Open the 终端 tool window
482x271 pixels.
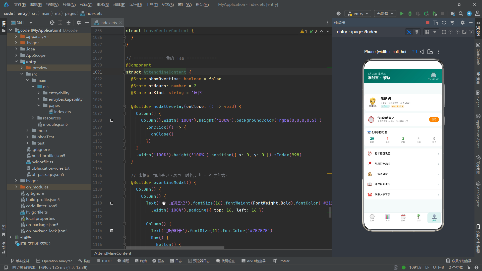coord(141,261)
